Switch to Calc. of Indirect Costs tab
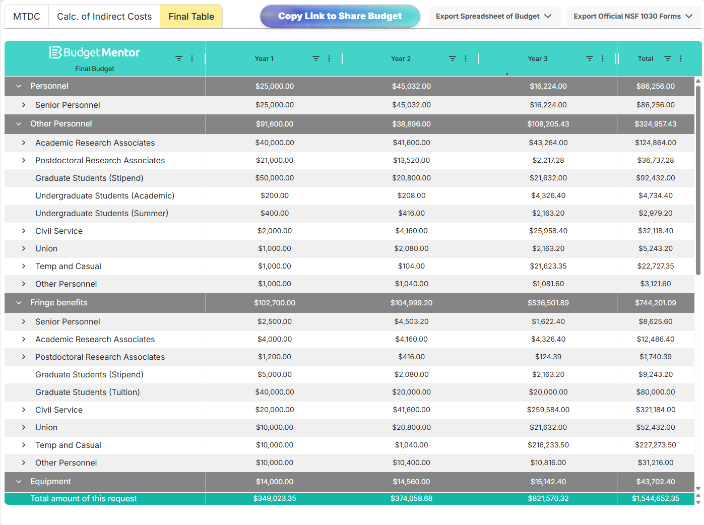 [x=104, y=17]
